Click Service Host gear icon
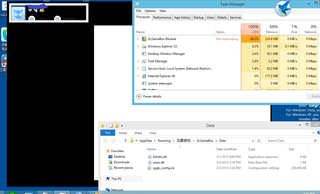320x194 pixels. pyautogui.click(x=144, y=69)
